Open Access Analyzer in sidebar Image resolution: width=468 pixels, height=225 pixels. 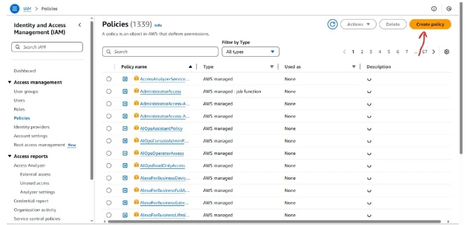click(30, 166)
